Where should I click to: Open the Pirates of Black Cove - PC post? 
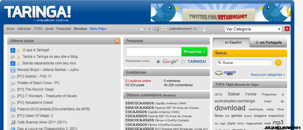(x=38, y=83)
